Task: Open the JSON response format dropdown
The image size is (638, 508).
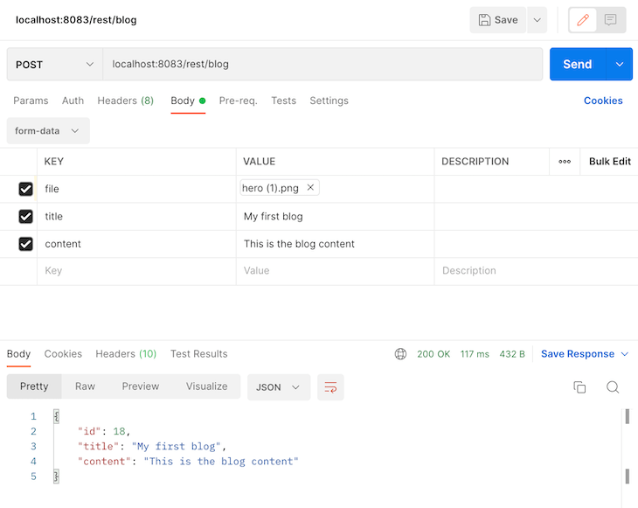Action: coord(279,387)
